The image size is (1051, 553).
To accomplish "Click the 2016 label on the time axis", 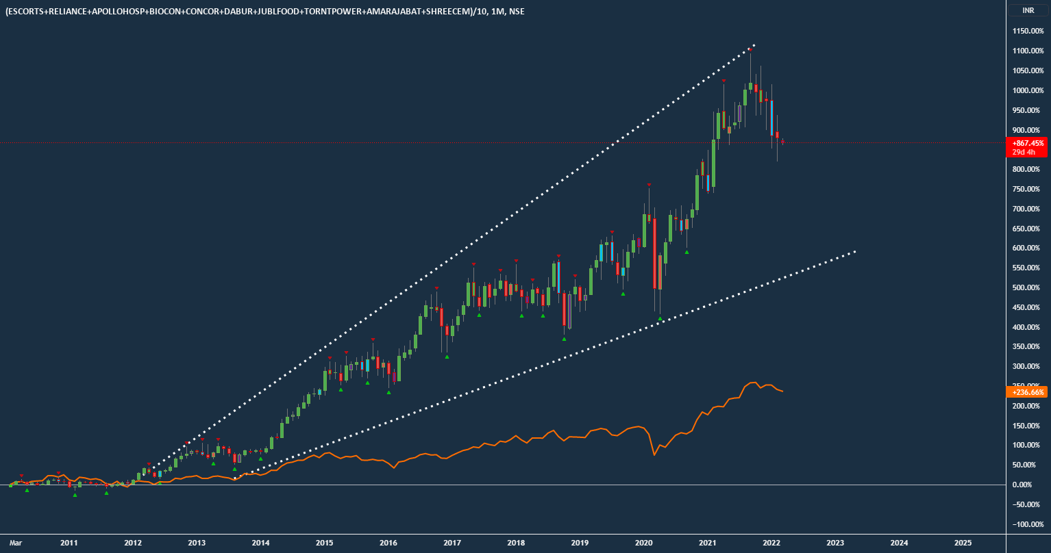I will click(x=388, y=543).
